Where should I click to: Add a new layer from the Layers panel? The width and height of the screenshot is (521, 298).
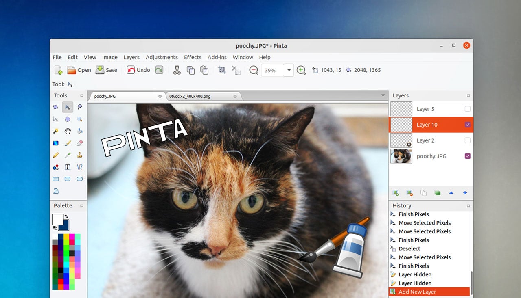(395, 193)
